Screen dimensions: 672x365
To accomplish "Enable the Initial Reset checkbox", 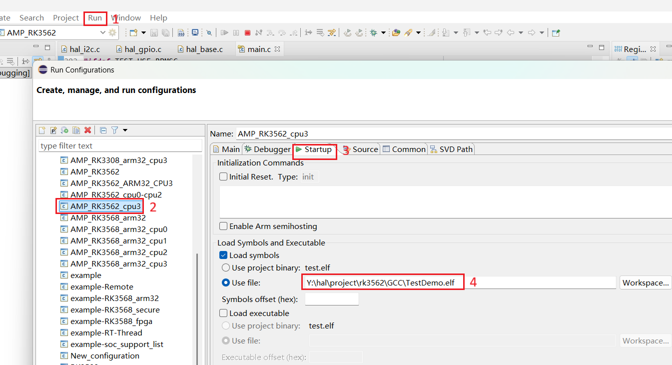I will click(223, 176).
